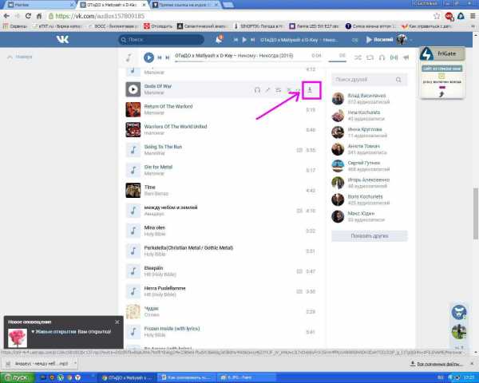
Task: Open the downloaded mp3 item dropdown arrow
Action: tap(75, 363)
